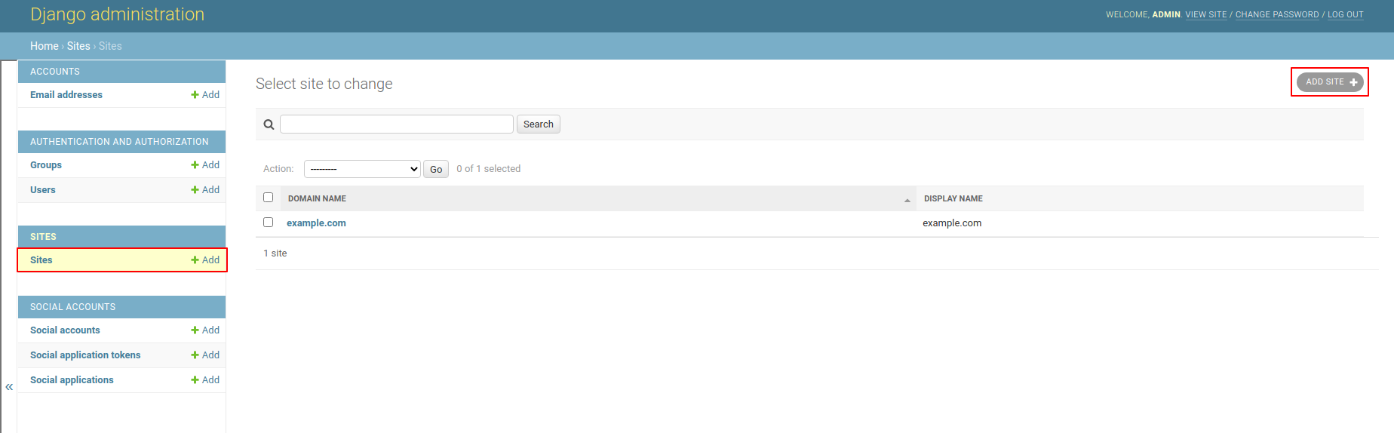The width and height of the screenshot is (1394, 433).
Task: Toggle the select-all checkbox in table header
Action: pos(268,198)
